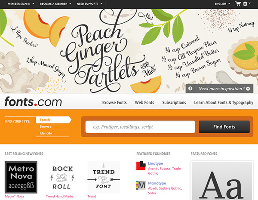
Task: Open the Rock and Roll font thumbnail
Action: click(x=62, y=177)
